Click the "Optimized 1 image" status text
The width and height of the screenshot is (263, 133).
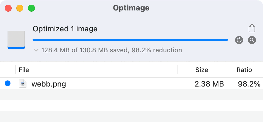[x=65, y=29]
